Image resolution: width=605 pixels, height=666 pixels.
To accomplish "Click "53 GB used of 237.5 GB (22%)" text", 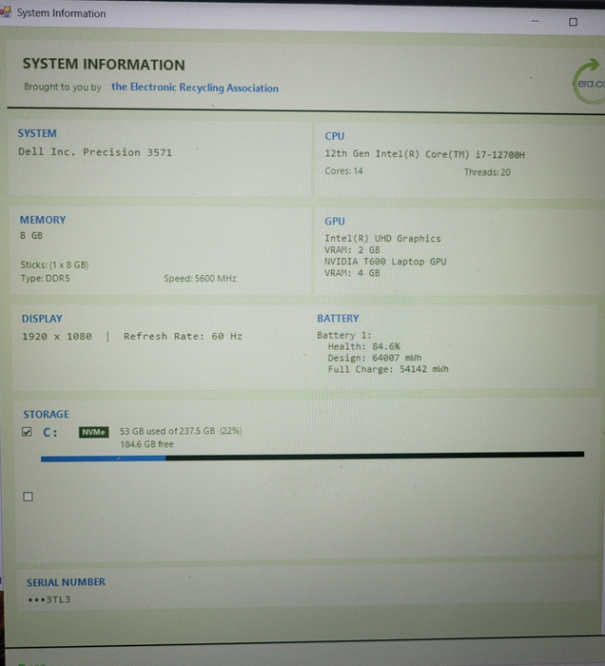I will pos(181,431).
